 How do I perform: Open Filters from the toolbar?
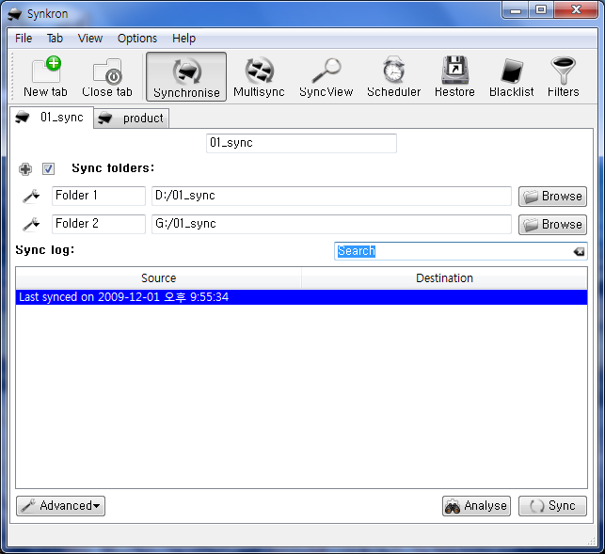(563, 77)
